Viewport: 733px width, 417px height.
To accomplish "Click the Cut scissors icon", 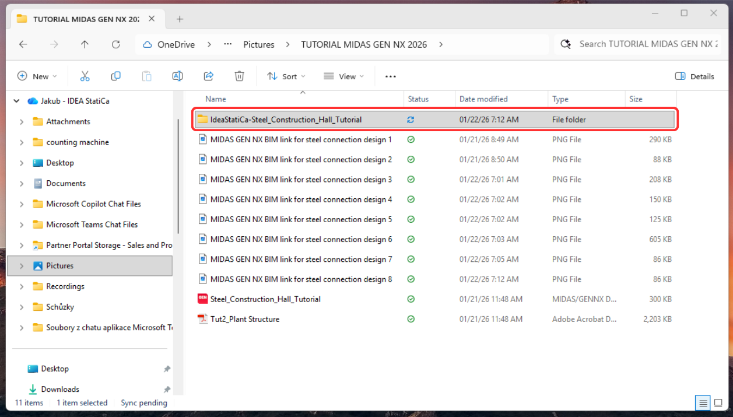I will 85,76.
